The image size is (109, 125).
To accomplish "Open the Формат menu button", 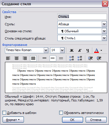I will tap(13, 120).
